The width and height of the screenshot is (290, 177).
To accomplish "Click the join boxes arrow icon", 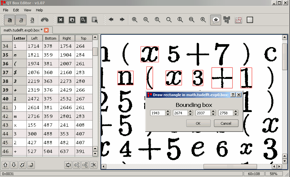I will pyautogui.click(x=77, y=165).
